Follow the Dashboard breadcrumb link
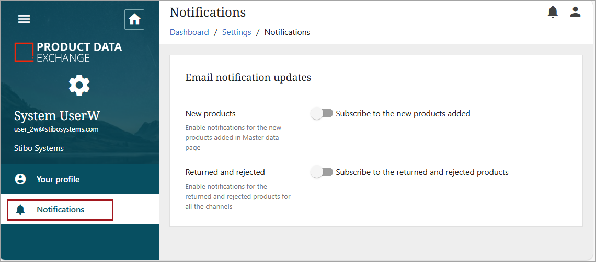Viewport: 596px width, 262px height. click(x=189, y=32)
